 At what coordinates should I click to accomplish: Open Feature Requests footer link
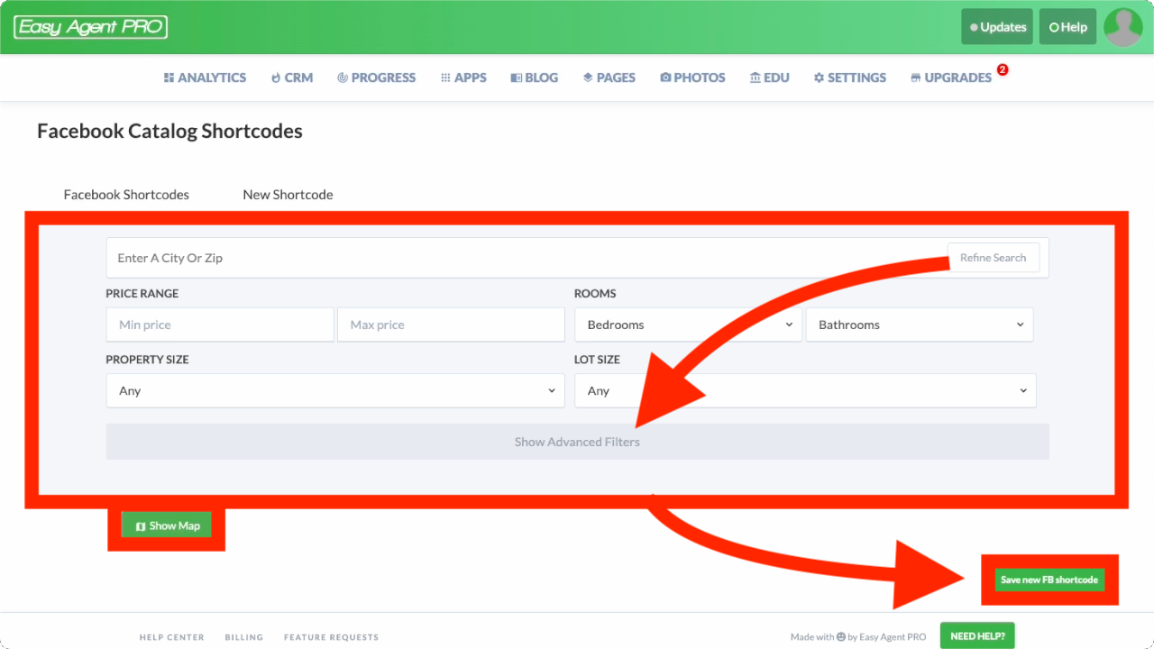point(331,637)
